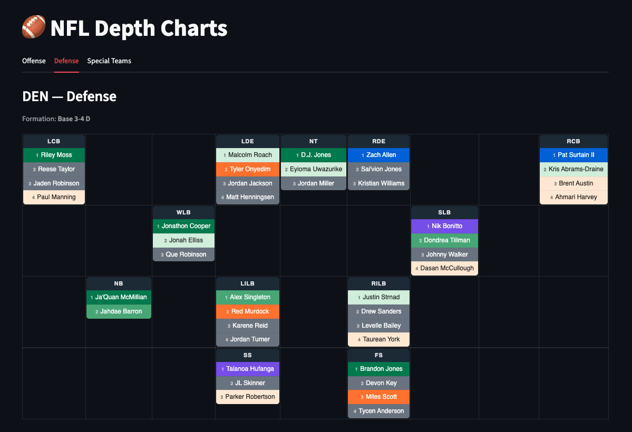The width and height of the screenshot is (632, 432).
Task: Click the DEN — Defense heading
Action: (x=70, y=96)
